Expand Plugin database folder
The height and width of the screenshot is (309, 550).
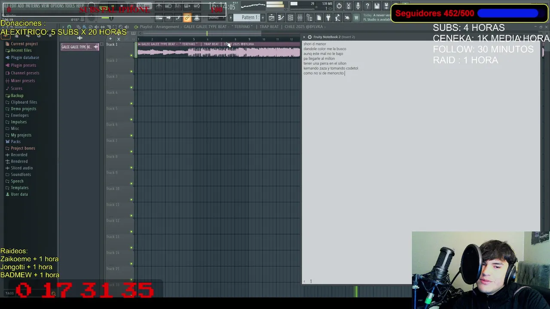[x=25, y=58]
